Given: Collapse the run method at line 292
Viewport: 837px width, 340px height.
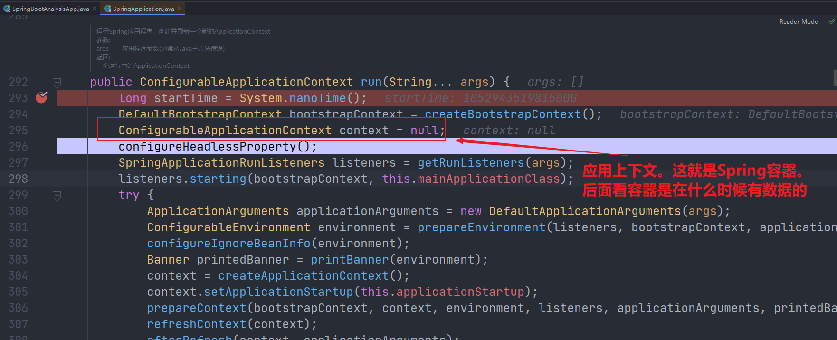Looking at the screenshot, I should point(57,83).
